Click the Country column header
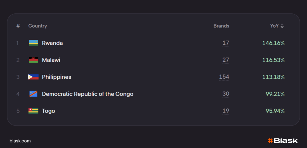307x148 pixels. [37, 26]
